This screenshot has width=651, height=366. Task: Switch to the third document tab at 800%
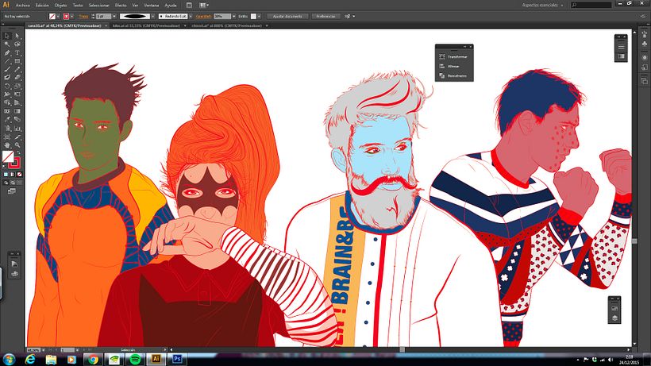click(226, 25)
